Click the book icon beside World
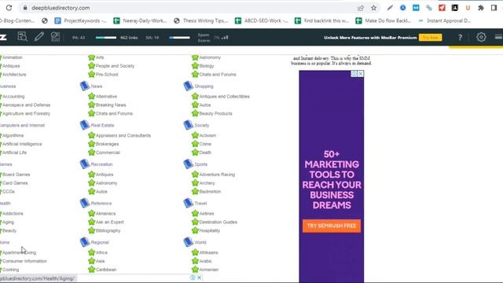 [x=189, y=242]
